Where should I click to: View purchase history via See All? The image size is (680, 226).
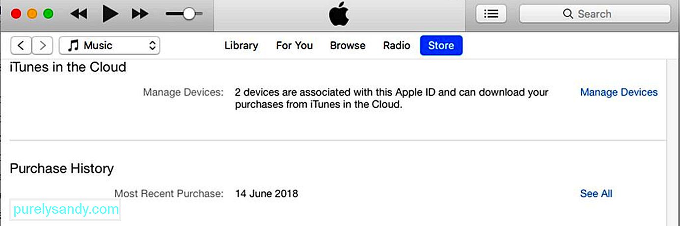[596, 194]
